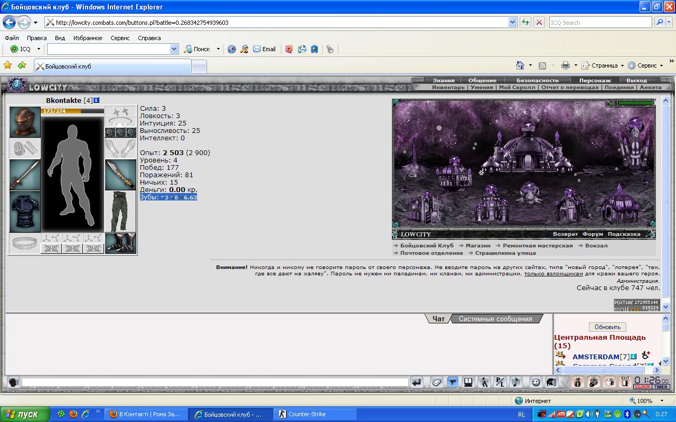Click the speech head icon left of chat input
This screenshot has height=422, width=676.
13,382
